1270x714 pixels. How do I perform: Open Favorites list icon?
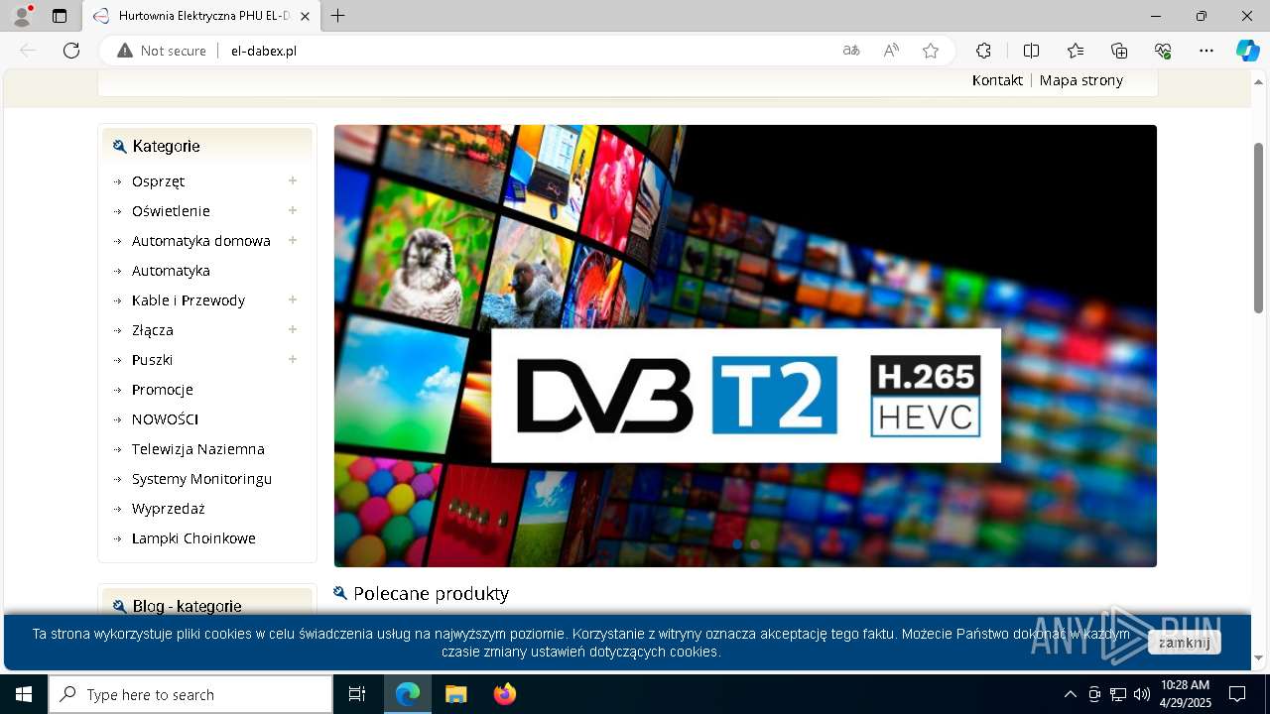1076,51
